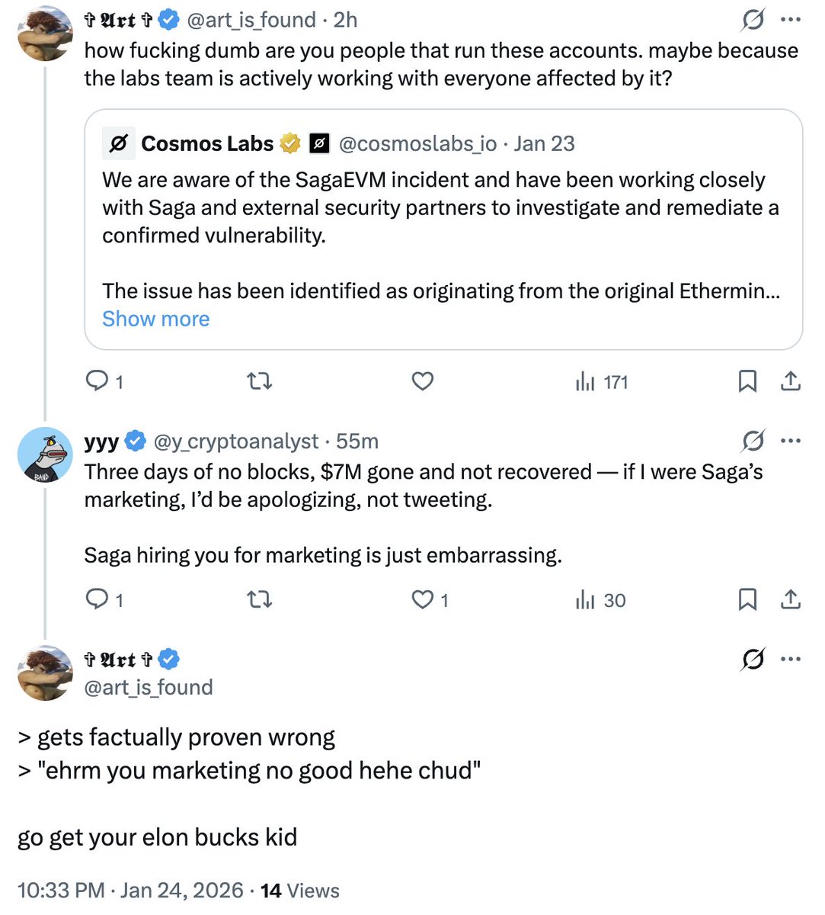
Task: Reply to Art's first tweet
Action: 98,380
